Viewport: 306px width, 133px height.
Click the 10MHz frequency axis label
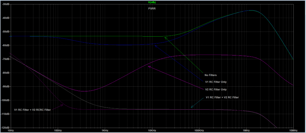point(293,130)
